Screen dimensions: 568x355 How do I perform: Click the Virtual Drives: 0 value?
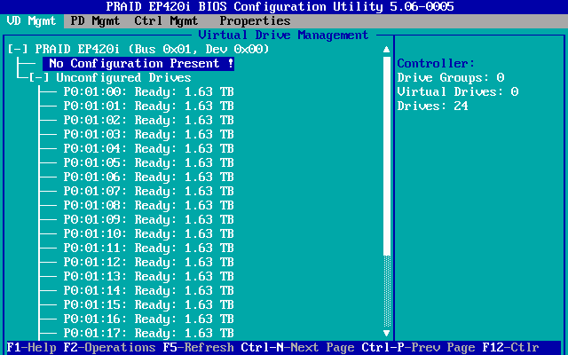[458, 91]
